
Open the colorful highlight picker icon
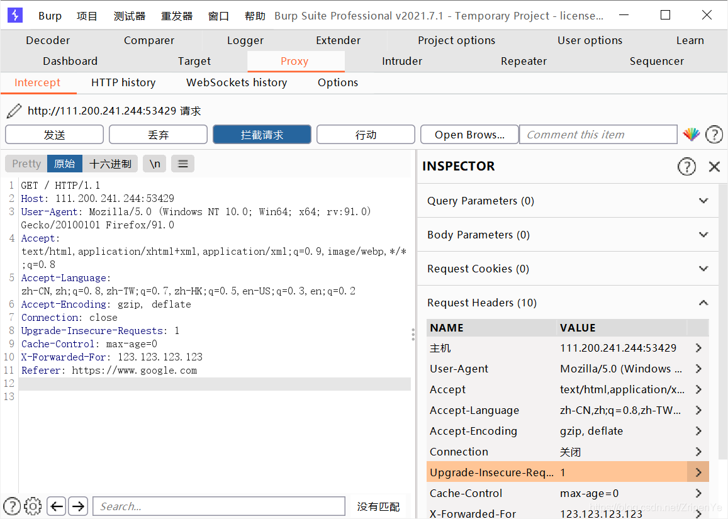pos(692,135)
